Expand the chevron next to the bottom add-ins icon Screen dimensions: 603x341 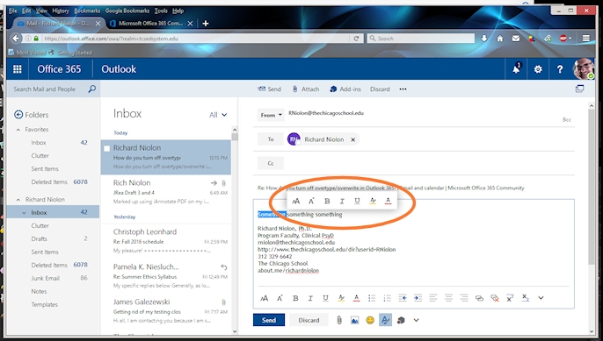[416, 320]
